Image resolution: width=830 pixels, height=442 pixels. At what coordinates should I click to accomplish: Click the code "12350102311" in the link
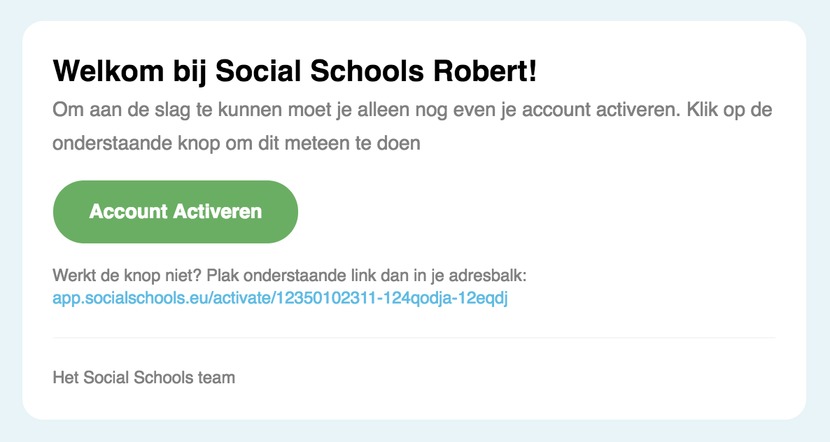tap(317, 299)
